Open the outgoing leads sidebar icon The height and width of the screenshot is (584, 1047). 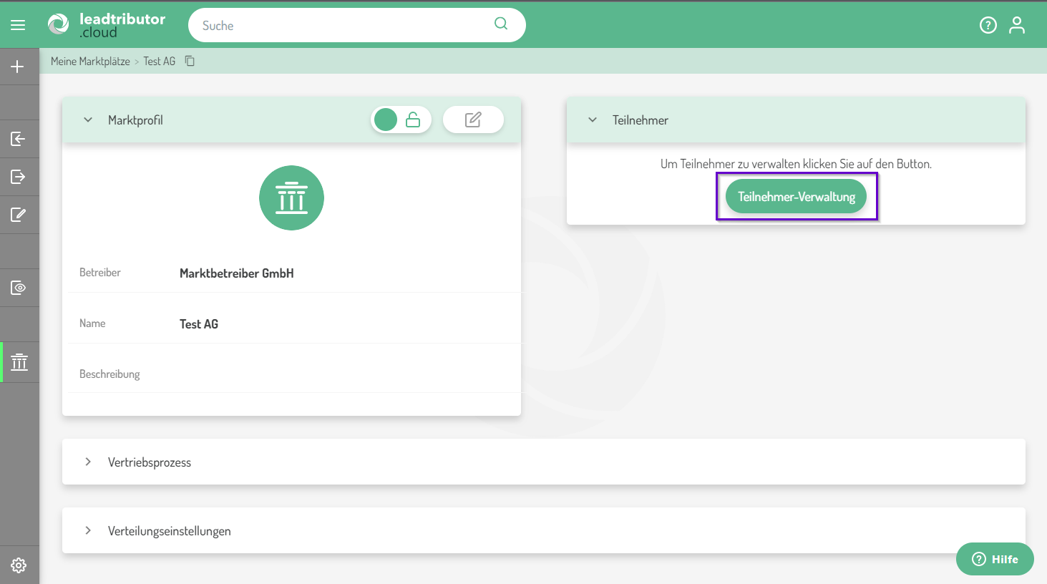(x=18, y=177)
